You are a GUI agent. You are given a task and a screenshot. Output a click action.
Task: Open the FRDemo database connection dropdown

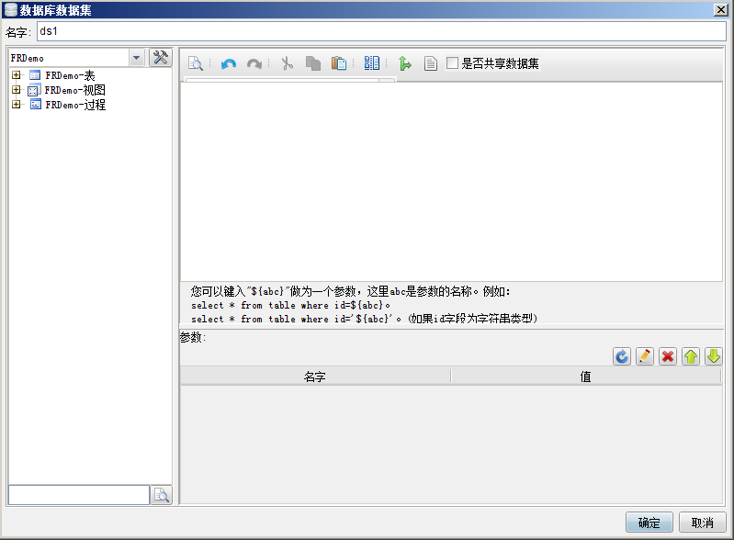[136, 58]
